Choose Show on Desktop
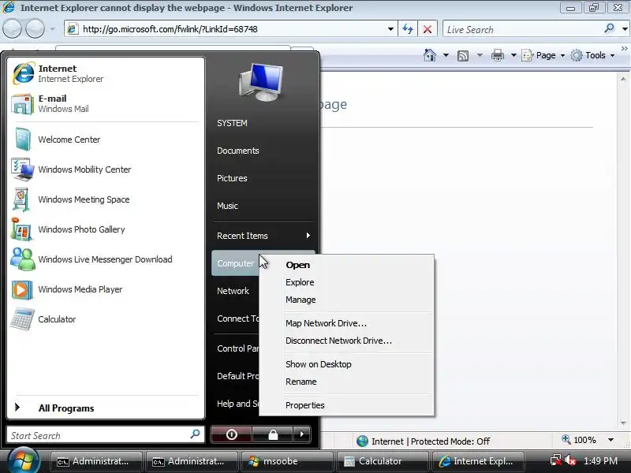The width and height of the screenshot is (631, 473). pyautogui.click(x=346, y=364)
